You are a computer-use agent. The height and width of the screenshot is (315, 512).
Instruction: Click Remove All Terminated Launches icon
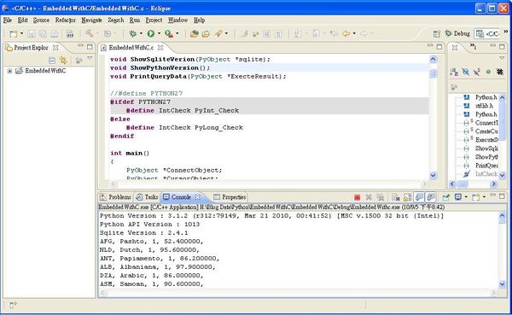coord(380,197)
